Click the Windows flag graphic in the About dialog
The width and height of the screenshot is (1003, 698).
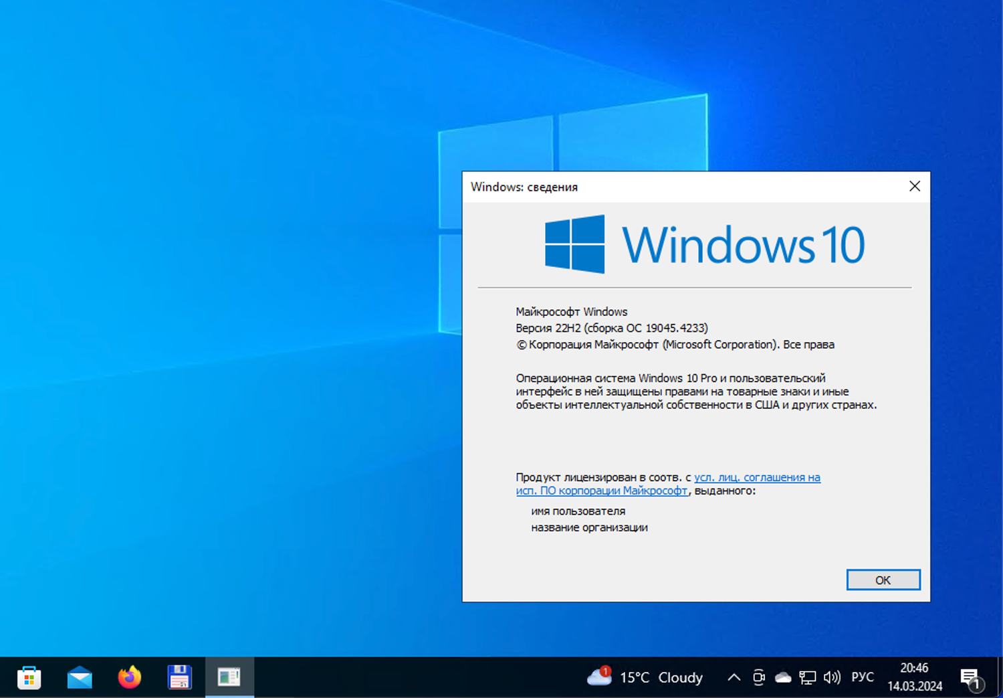pyautogui.click(x=575, y=243)
